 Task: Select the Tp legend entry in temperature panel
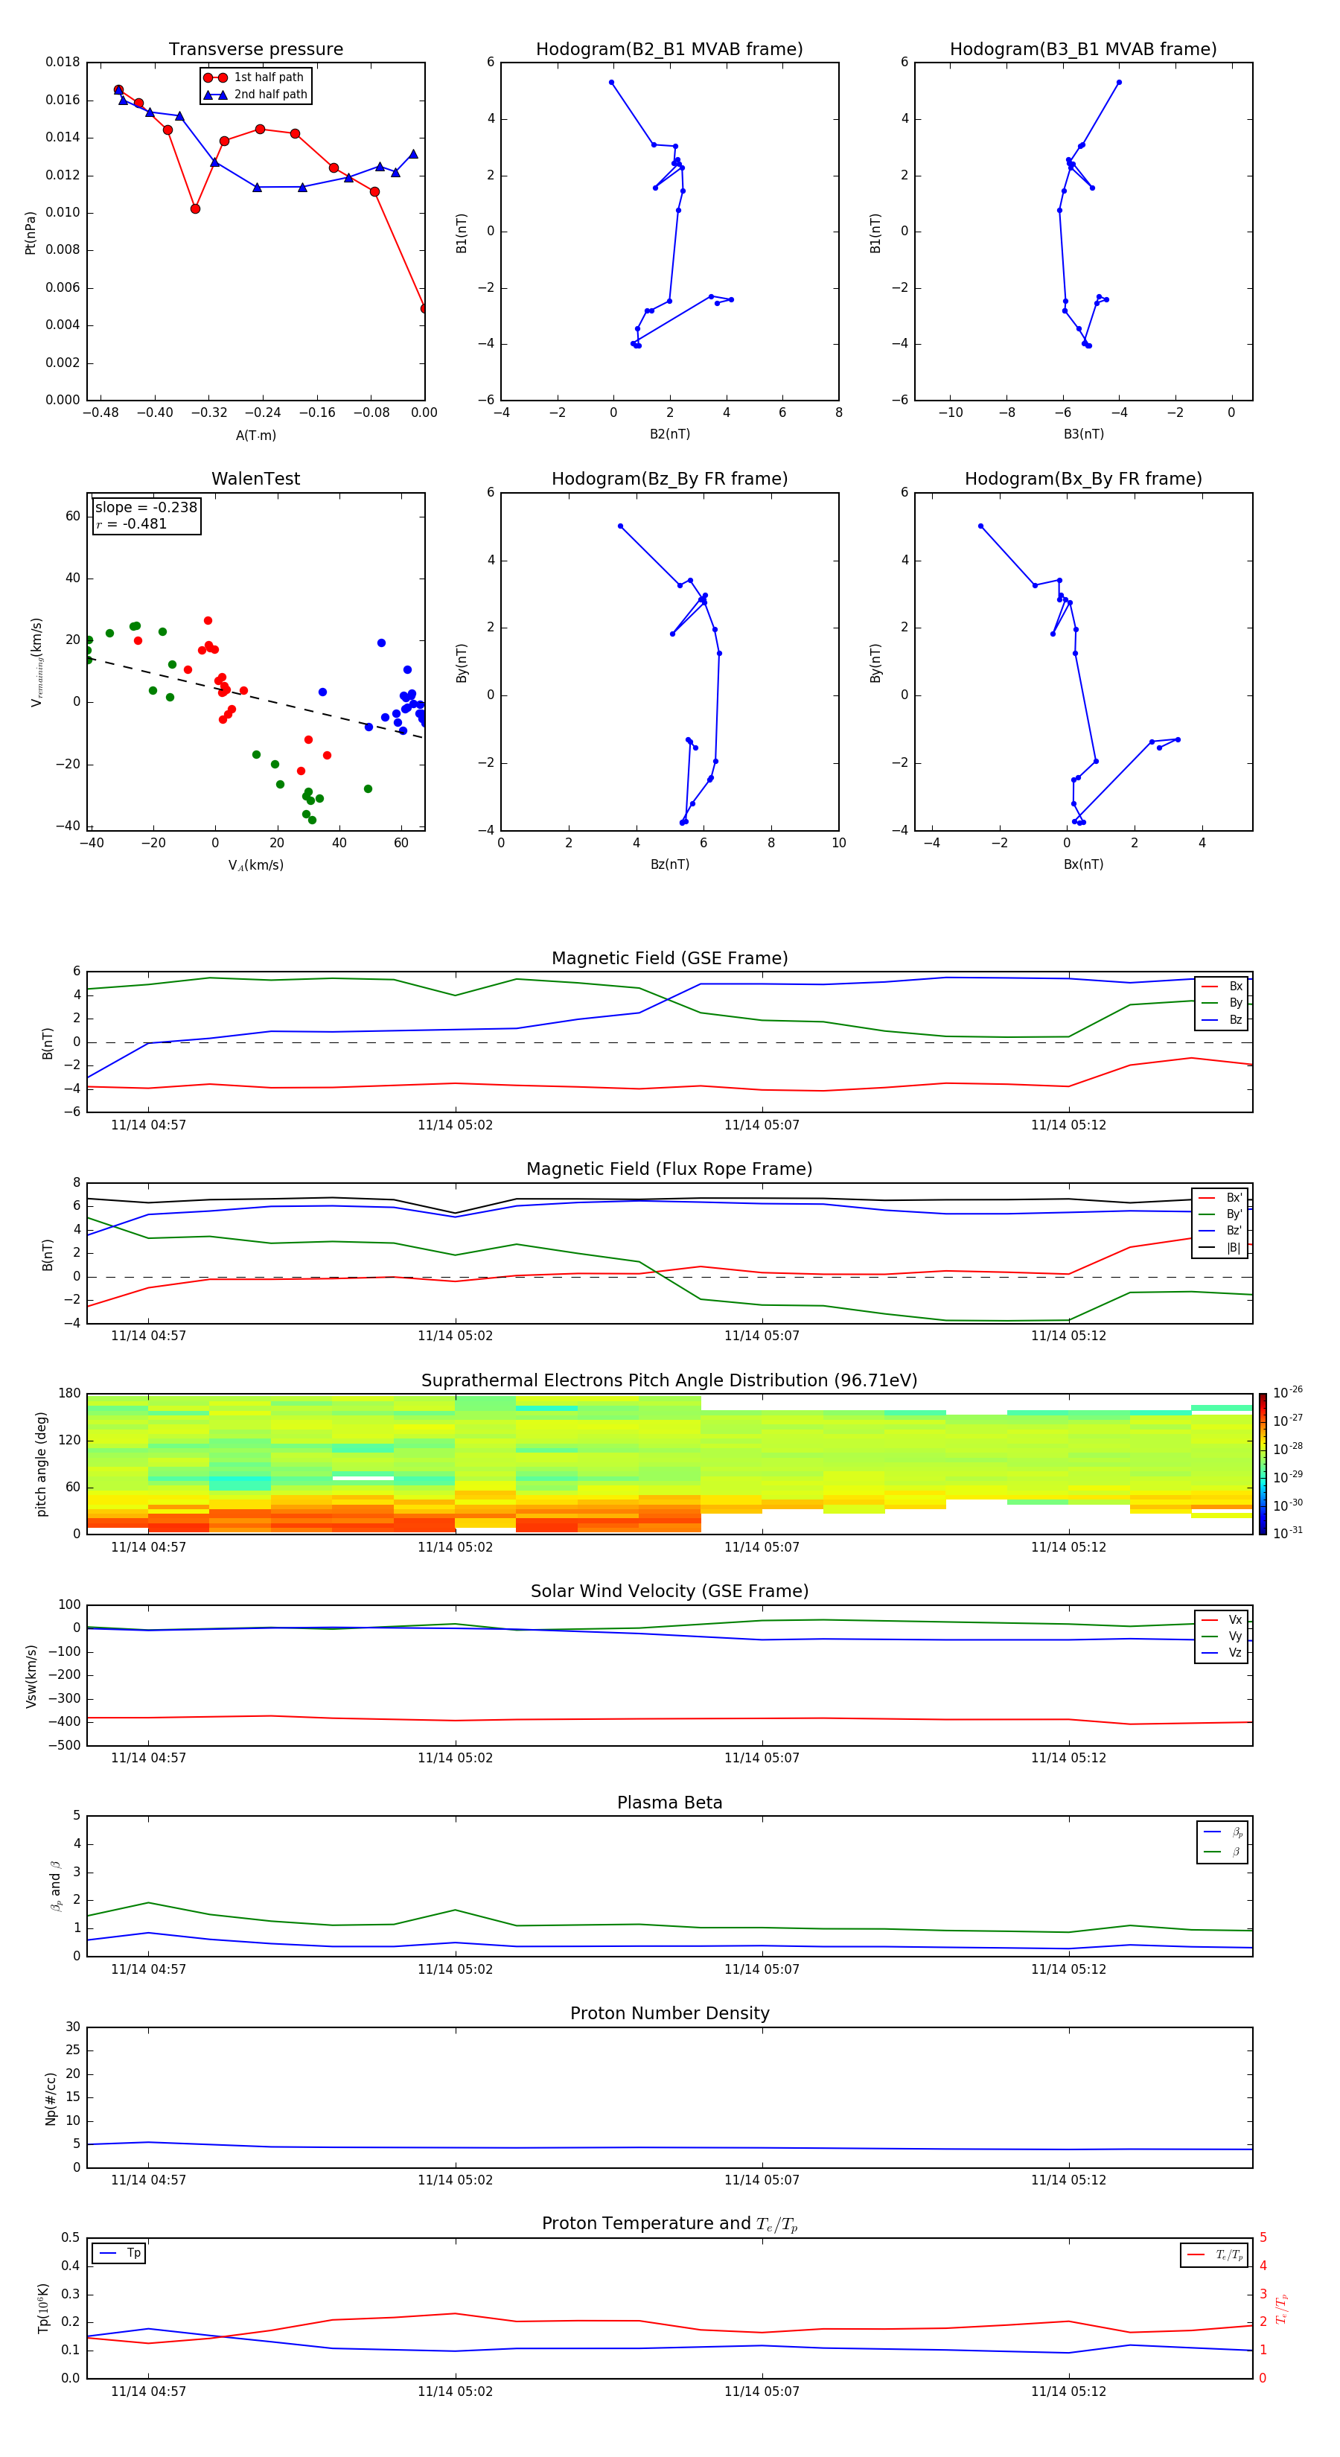point(119,2253)
